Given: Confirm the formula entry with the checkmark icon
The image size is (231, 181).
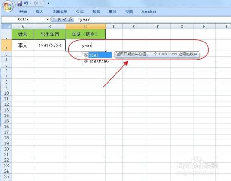Looking at the screenshot, I should 65,19.
